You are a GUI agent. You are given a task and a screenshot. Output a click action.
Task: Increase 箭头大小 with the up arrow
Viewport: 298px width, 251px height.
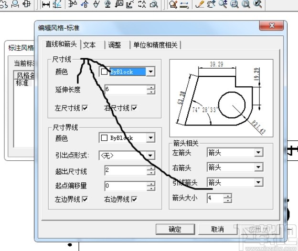[228, 196]
